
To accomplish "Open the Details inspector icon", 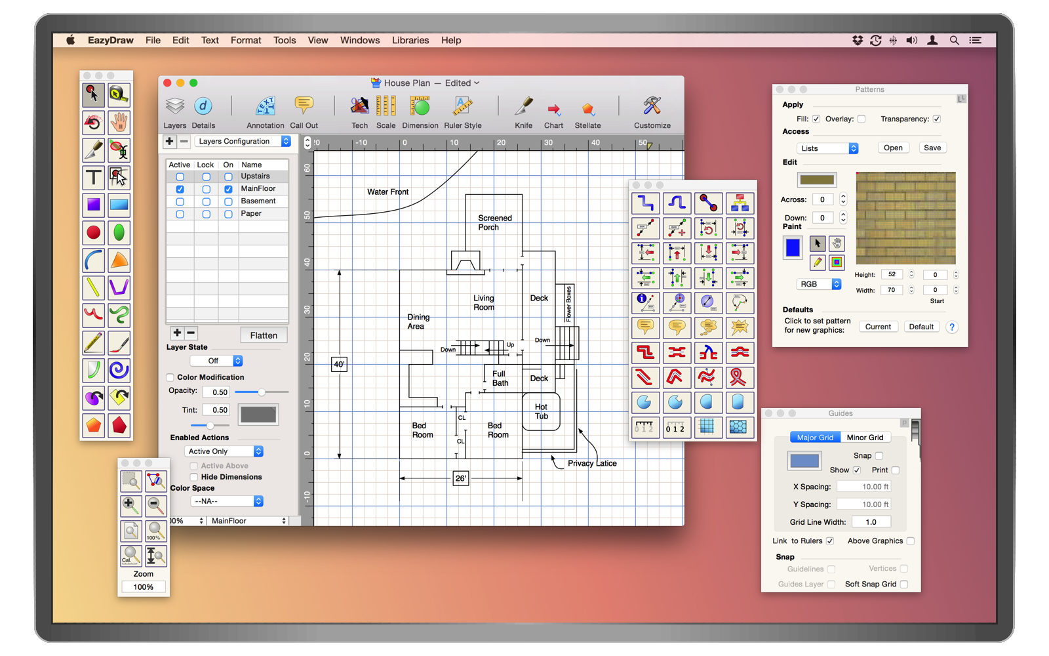I will point(203,112).
